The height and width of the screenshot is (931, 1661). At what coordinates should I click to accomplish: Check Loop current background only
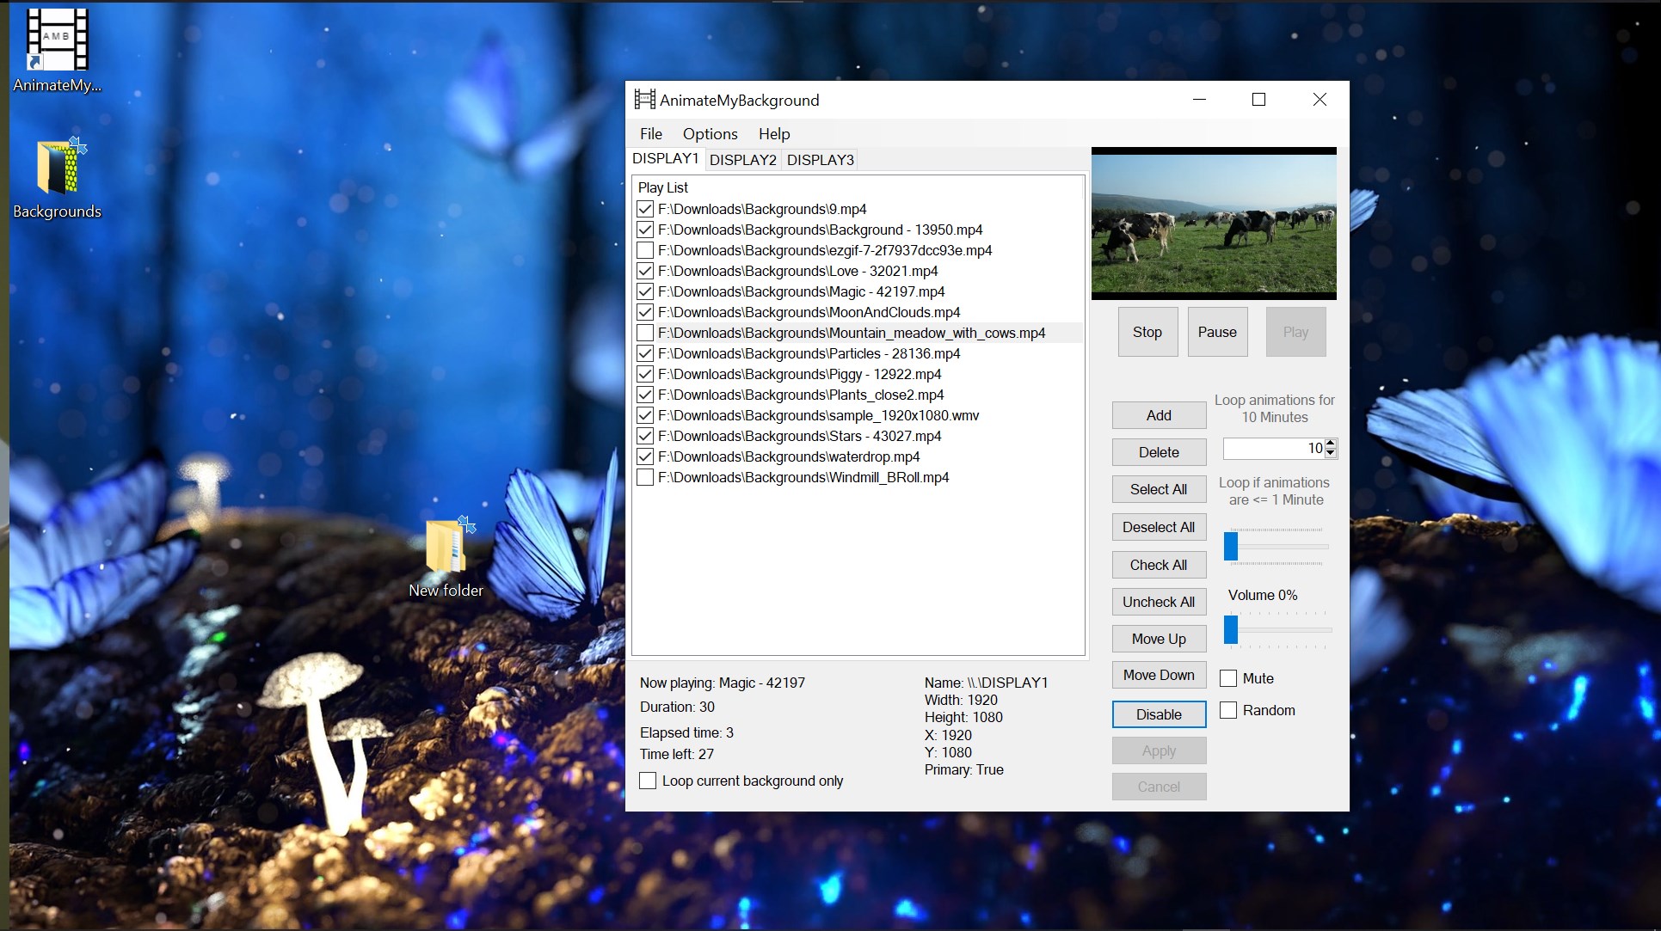click(x=649, y=781)
